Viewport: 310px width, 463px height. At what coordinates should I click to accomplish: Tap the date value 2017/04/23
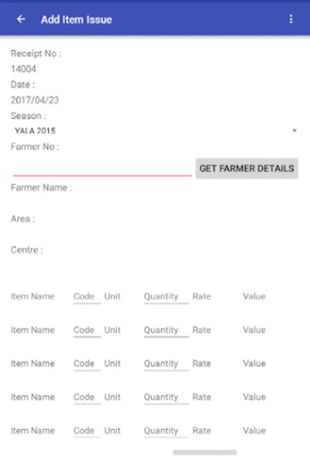point(35,100)
